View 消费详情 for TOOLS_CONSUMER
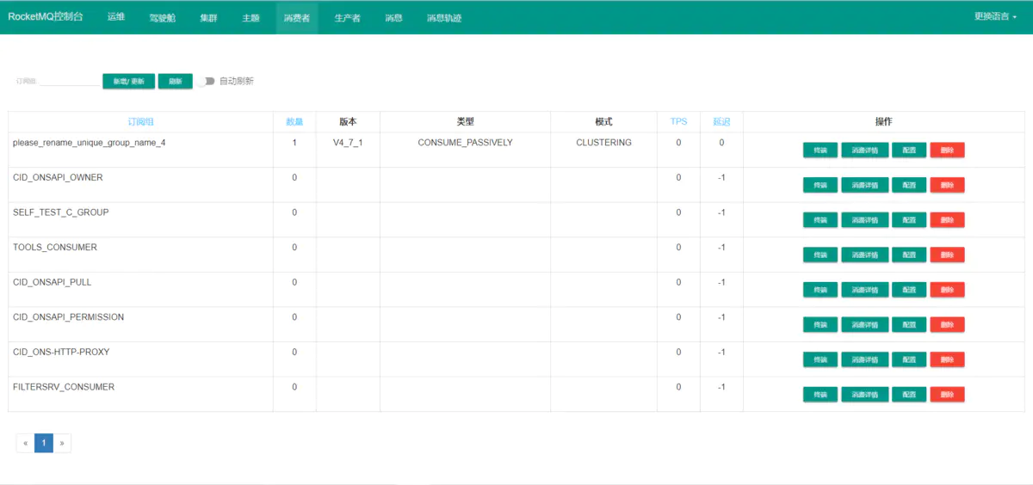Viewport: 1033px width, 485px height. pos(865,255)
